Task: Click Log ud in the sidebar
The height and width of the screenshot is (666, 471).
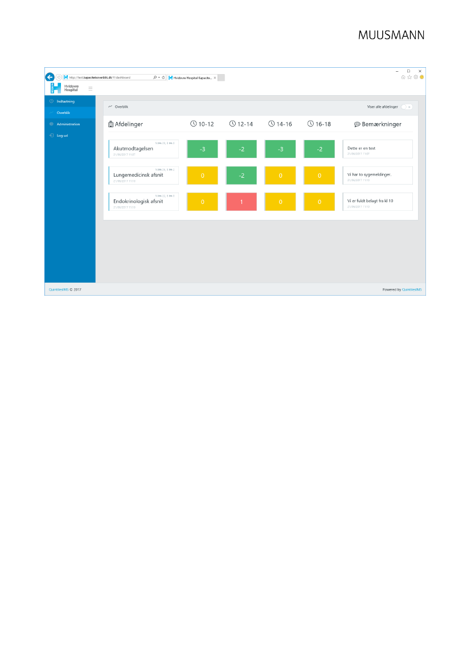Action: point(70,136)
